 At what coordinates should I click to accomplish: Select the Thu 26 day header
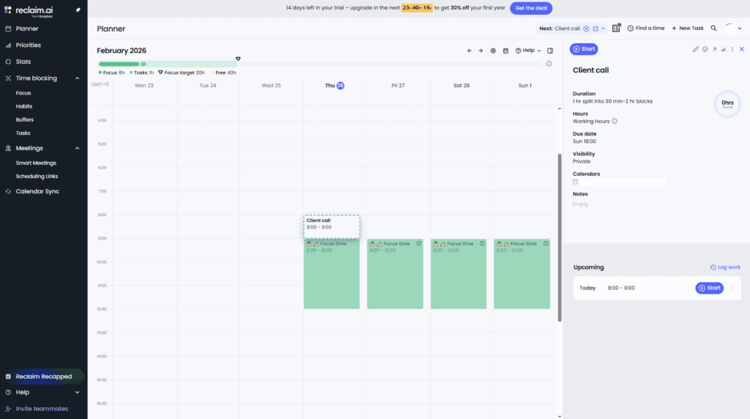(334, 86)
